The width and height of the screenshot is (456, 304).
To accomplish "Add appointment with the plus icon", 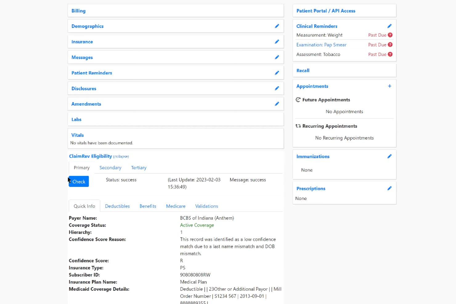I will [389, 86].
